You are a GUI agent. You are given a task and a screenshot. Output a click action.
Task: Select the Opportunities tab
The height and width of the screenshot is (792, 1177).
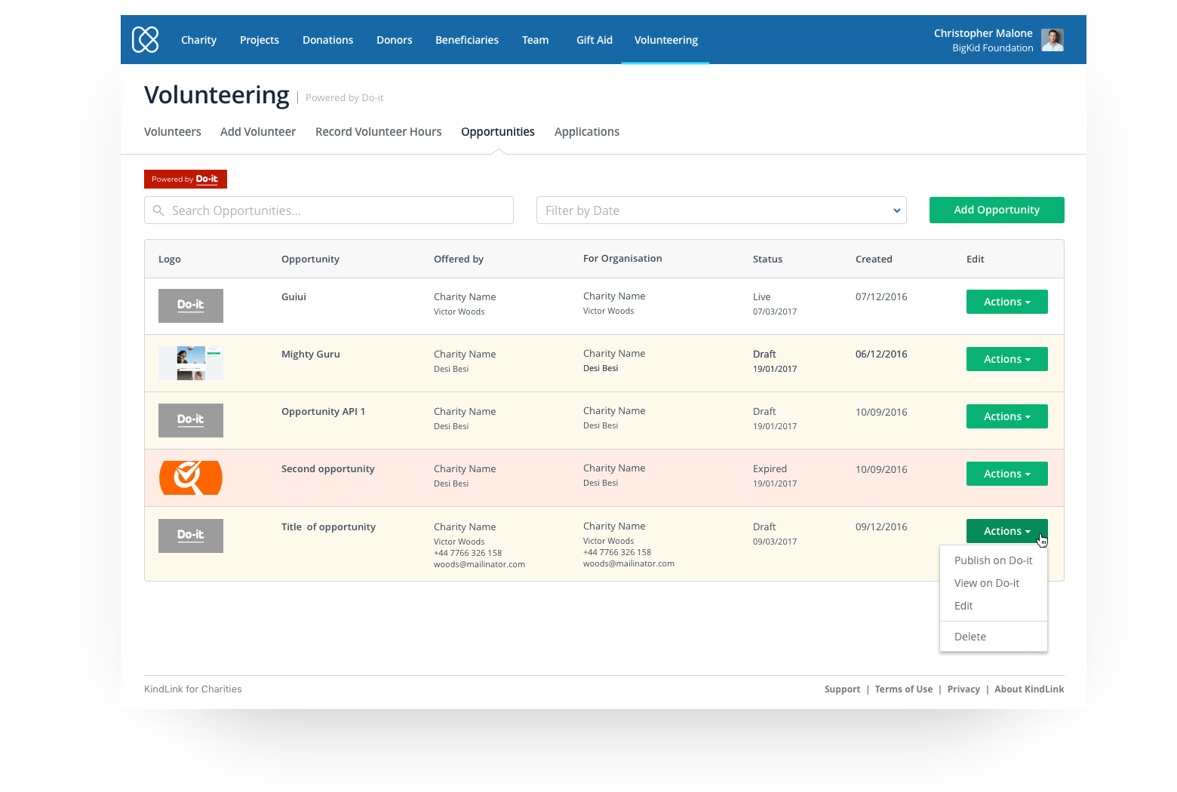coord(498,132)
